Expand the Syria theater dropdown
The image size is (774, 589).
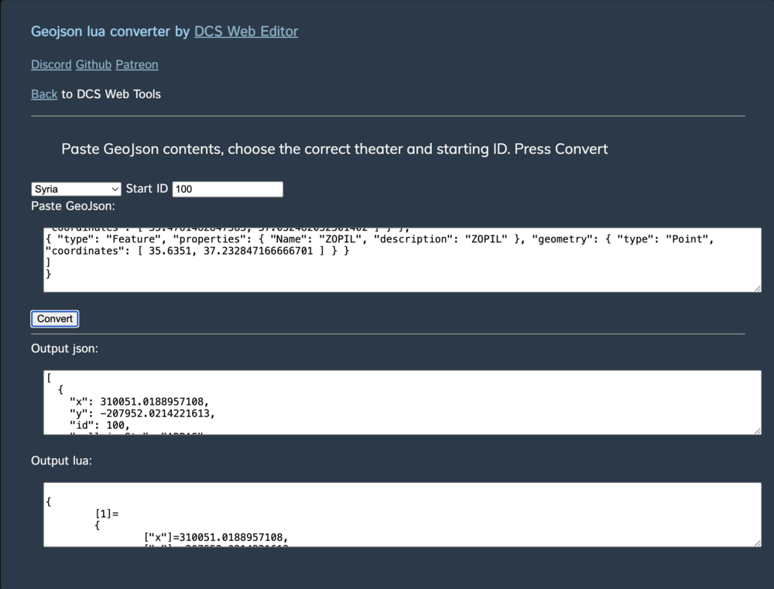(77, 189)
